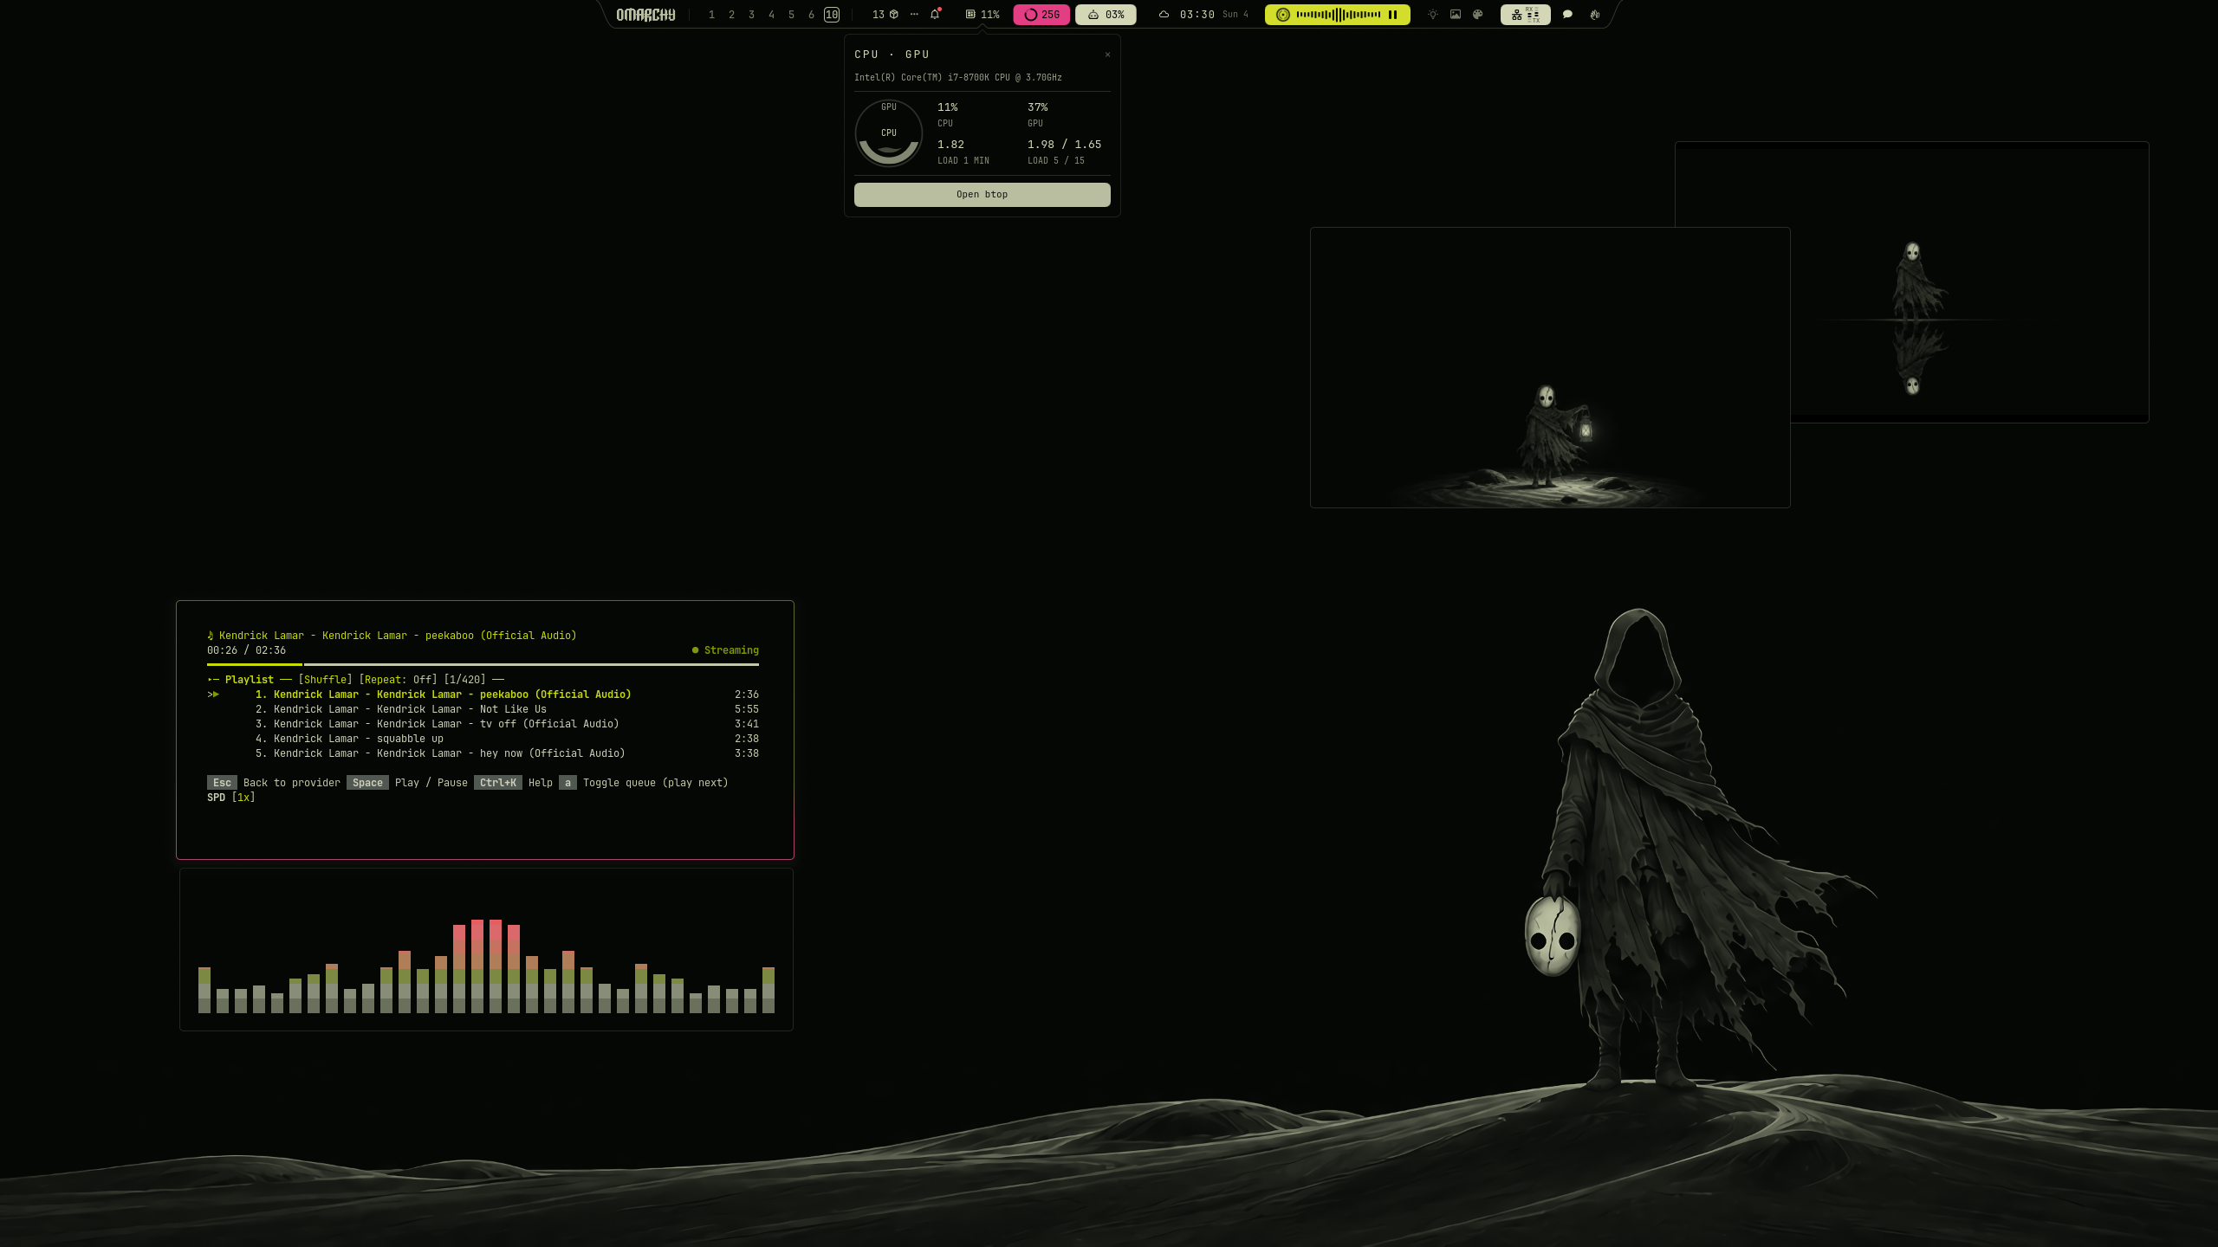Click the 1.82 load 1 min value
The image size is (2218, 1247).
(950, 145)
